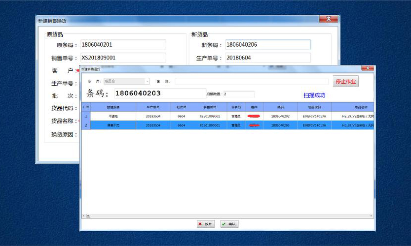Close the 新建销售退货 dialog window

pos(367,68)
